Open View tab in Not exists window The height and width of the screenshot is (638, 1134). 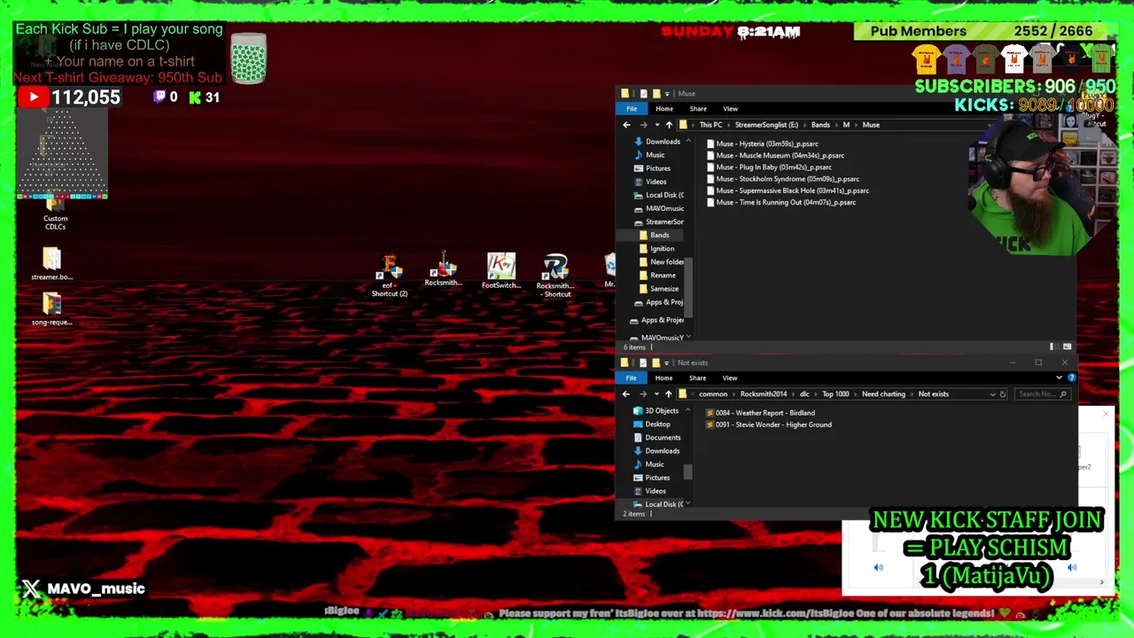pyautogui.click(x=730, y=378)
